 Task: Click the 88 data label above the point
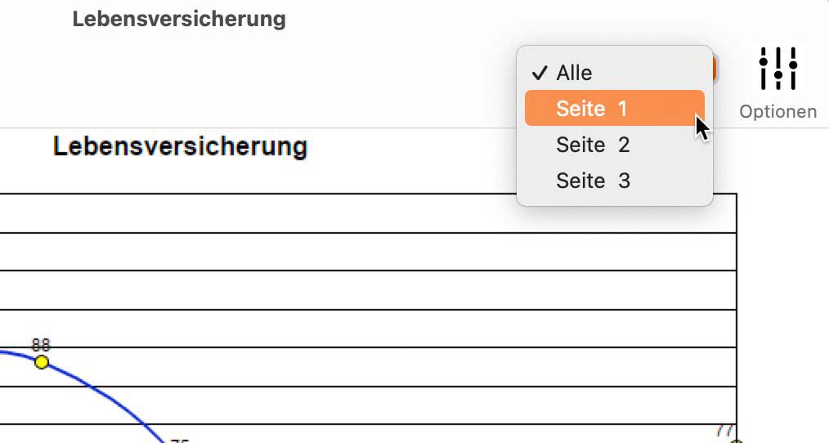[41, 345]
